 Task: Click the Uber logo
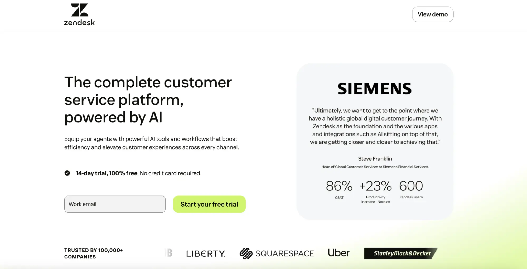point(338,253)
